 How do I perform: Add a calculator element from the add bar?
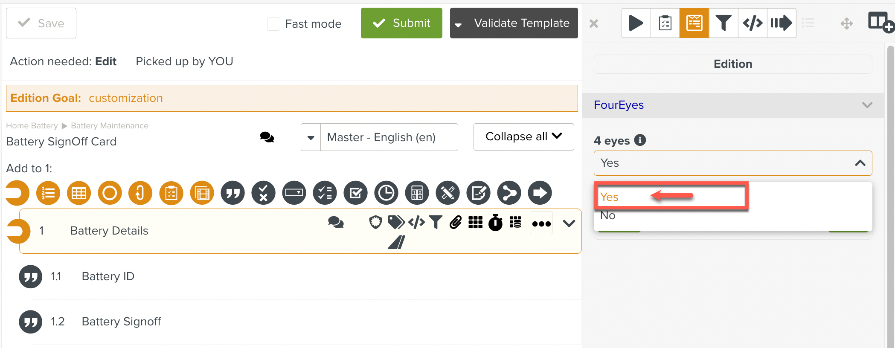(x=417, y=193)
